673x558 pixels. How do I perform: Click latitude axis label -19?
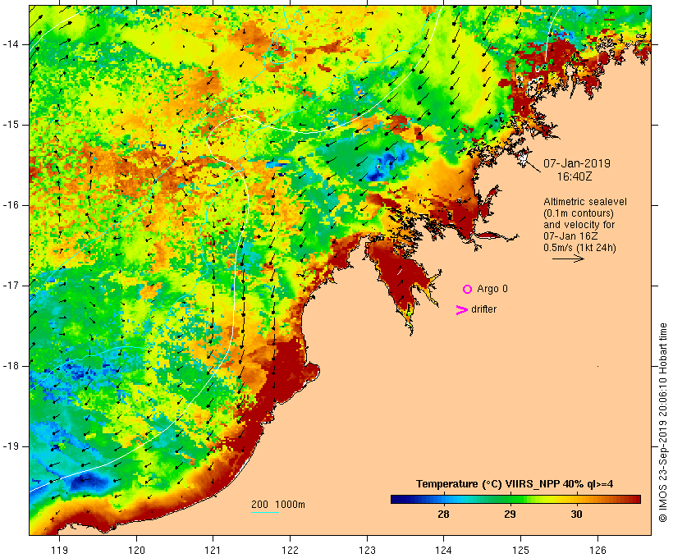click(11, 446)
